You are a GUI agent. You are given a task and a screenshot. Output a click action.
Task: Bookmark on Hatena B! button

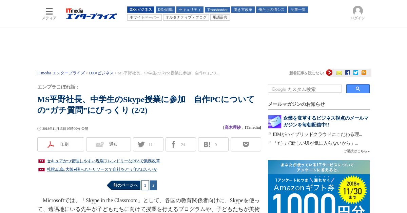(213, 144)
